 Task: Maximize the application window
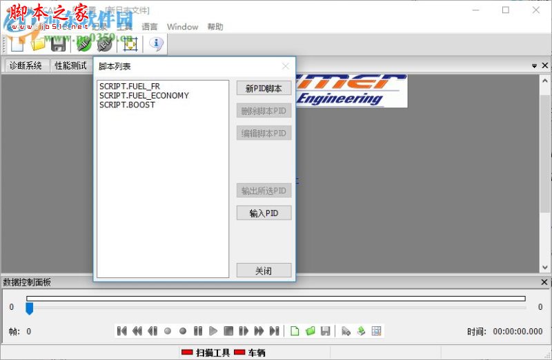click(506, 10)
